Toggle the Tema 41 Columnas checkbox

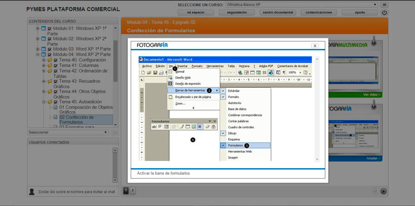56,66
